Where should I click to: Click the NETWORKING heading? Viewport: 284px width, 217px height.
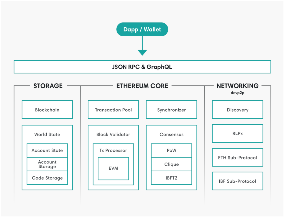(x=237, y=86)
